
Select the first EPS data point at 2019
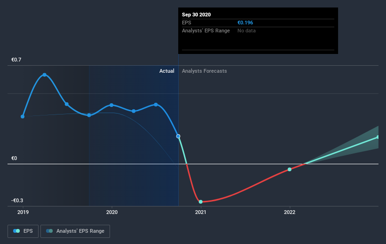[x=23, y=116]
